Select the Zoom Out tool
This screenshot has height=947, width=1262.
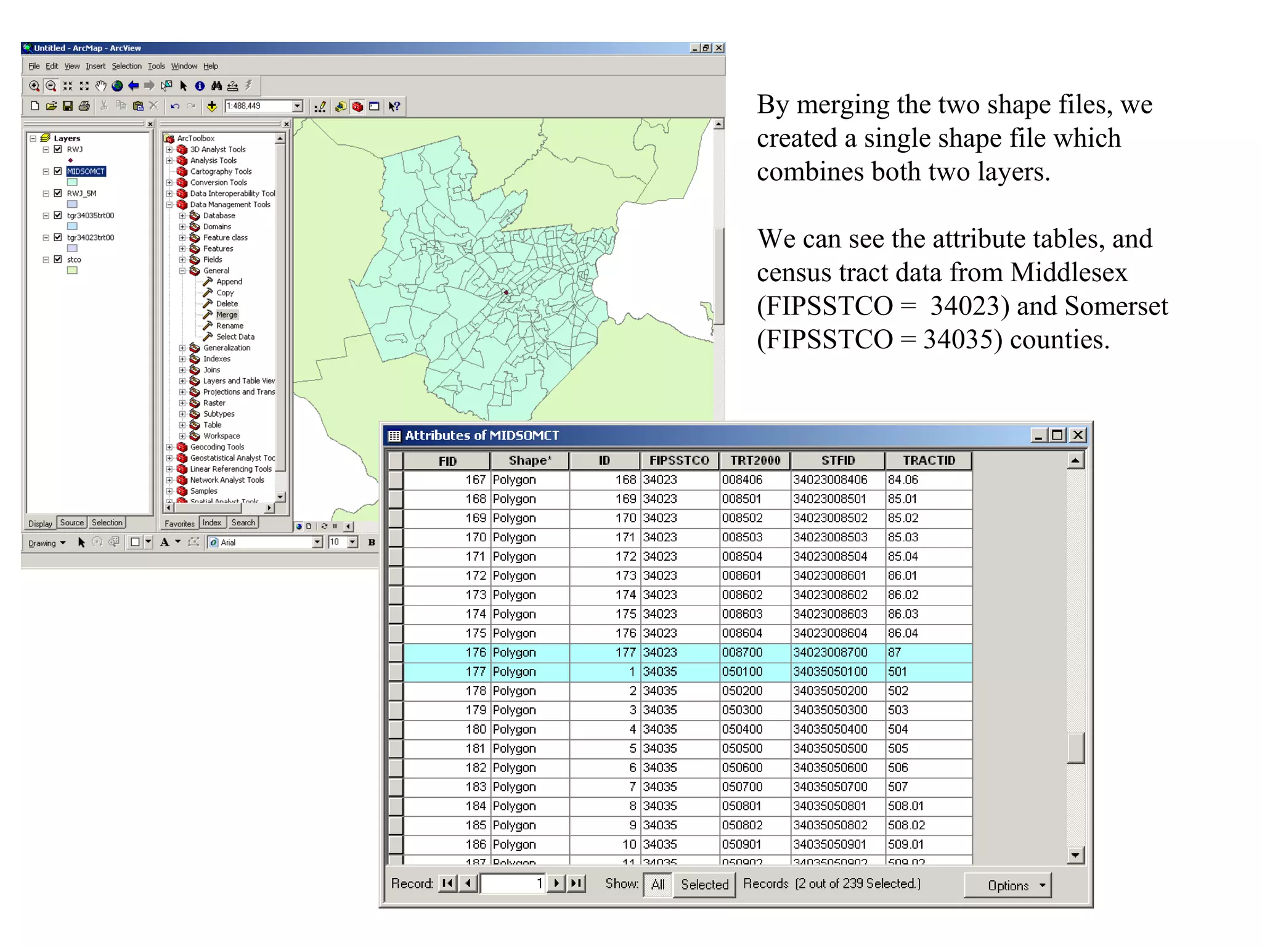[51, 86]
